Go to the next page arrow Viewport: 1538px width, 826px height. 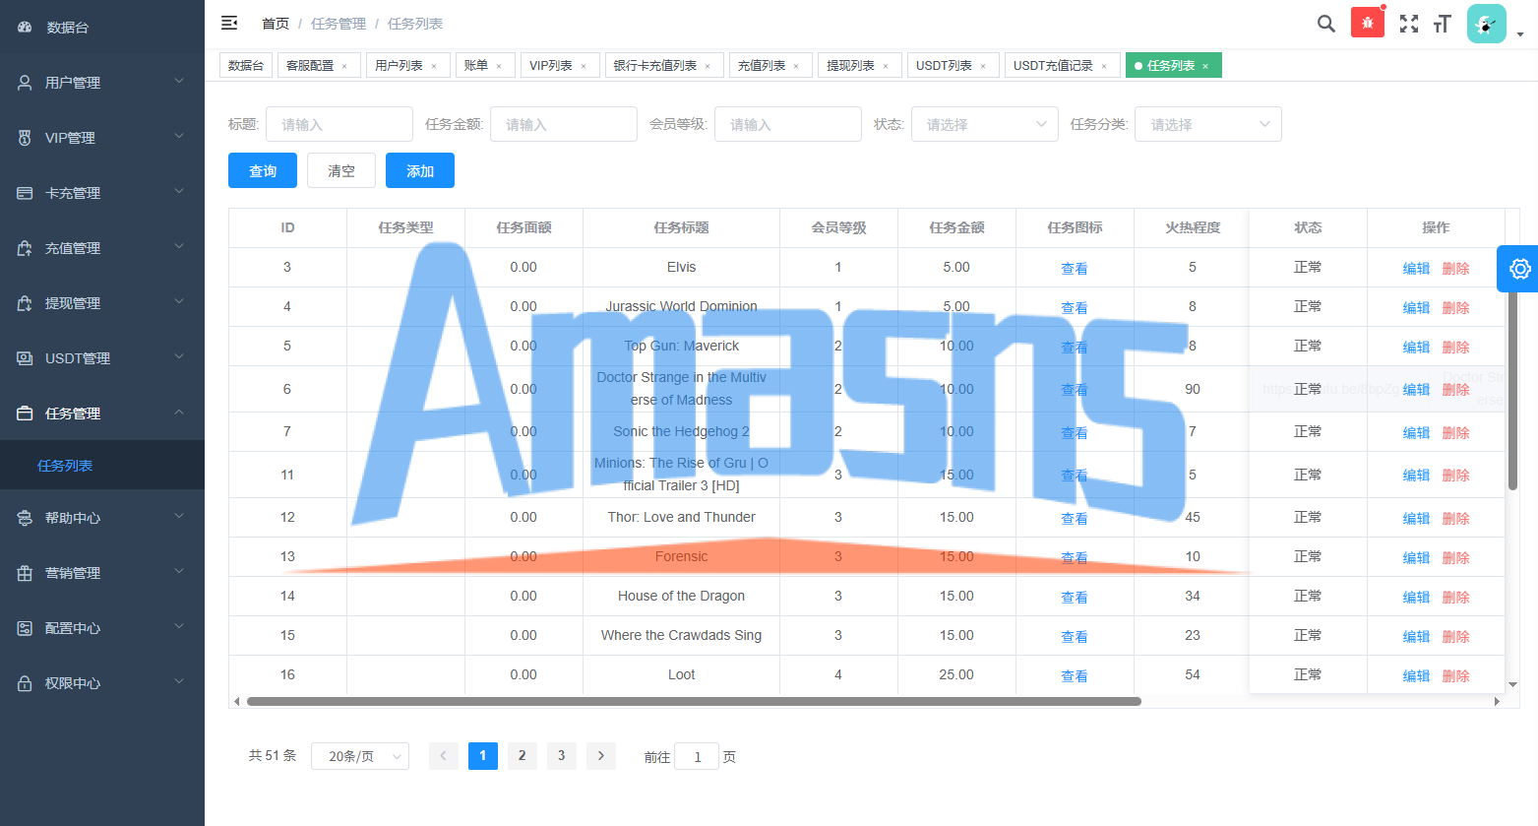click(601, 756)
